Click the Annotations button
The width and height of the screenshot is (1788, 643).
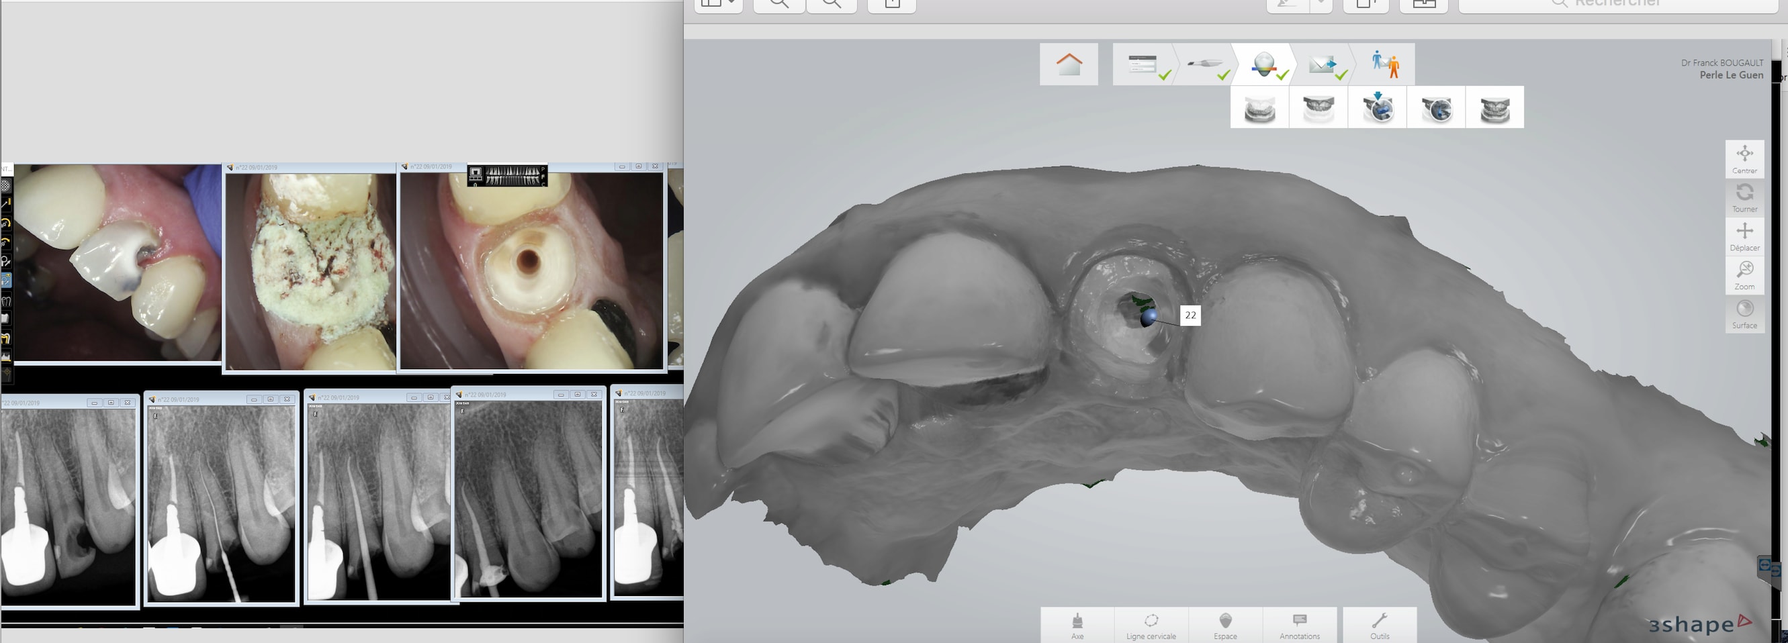(x=1299, y=625)
